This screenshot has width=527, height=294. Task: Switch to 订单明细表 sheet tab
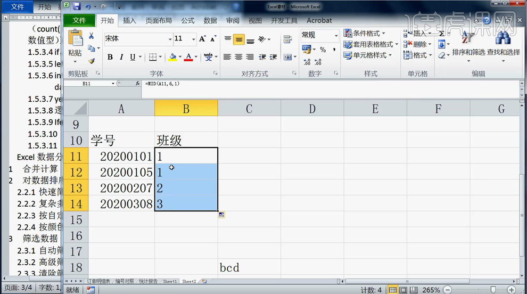(x=98, y=281)
